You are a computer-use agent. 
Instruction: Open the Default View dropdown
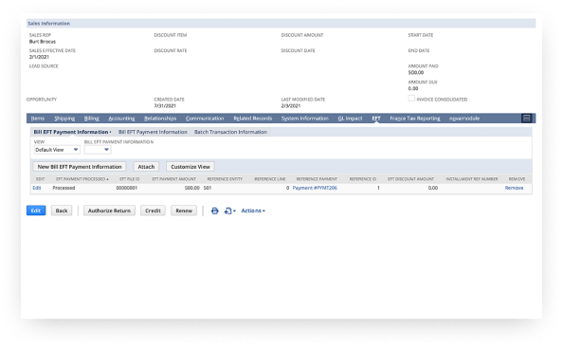tap(57, 150)
